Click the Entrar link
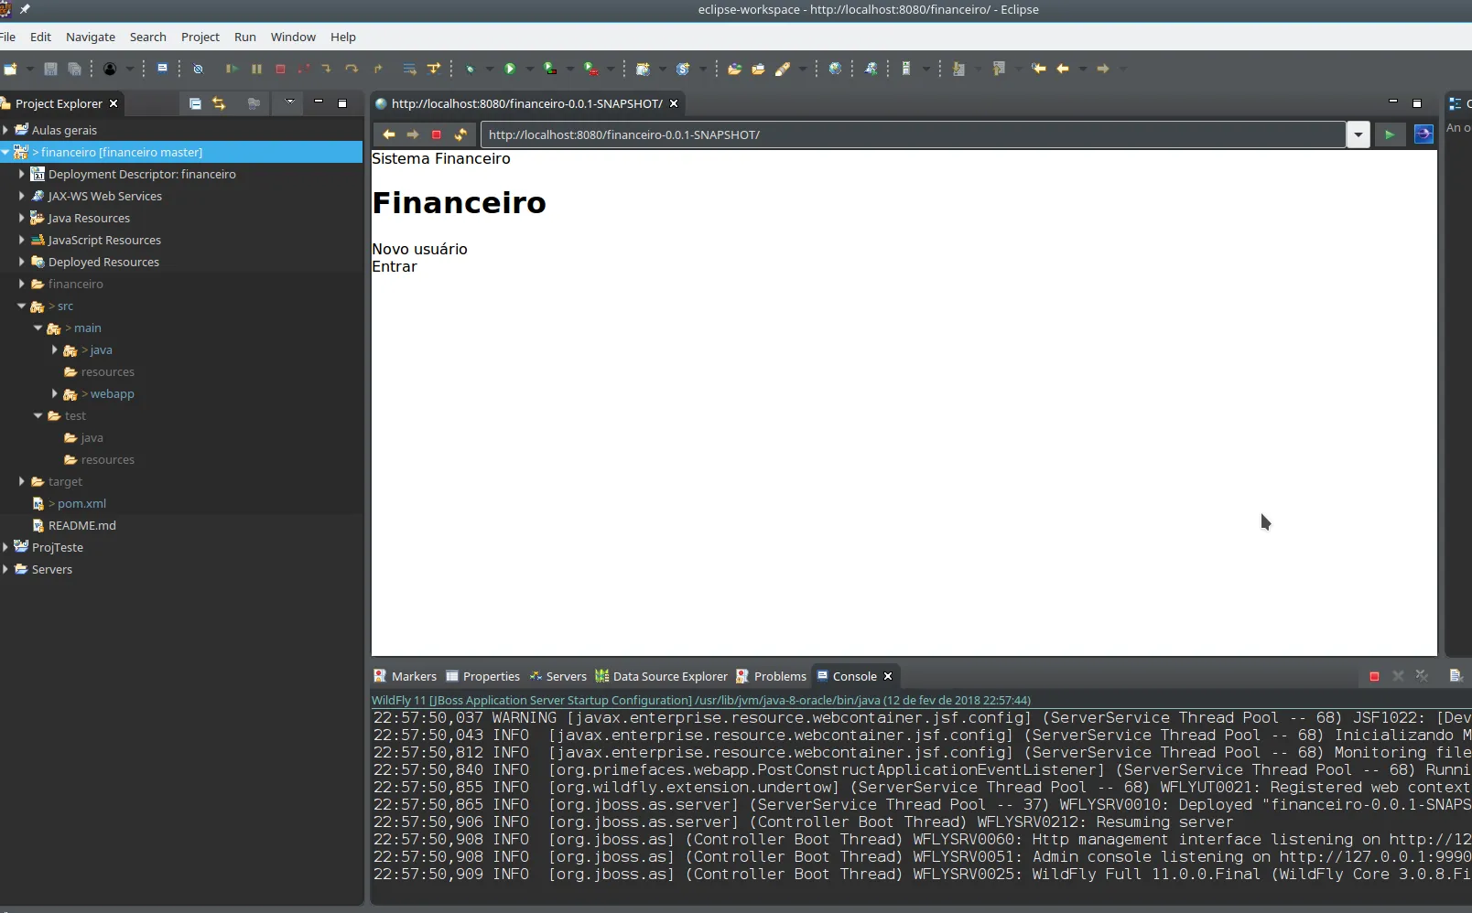 coord(395,266)
